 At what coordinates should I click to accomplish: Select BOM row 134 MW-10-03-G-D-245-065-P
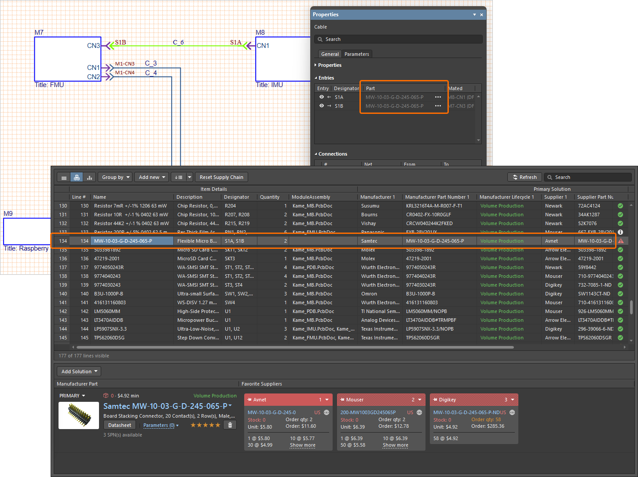click(x=334, y=241)
